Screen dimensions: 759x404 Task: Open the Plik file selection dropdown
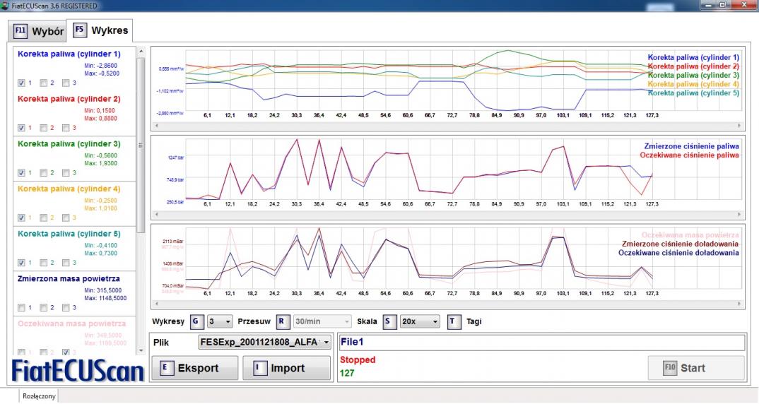click(326, 343)
